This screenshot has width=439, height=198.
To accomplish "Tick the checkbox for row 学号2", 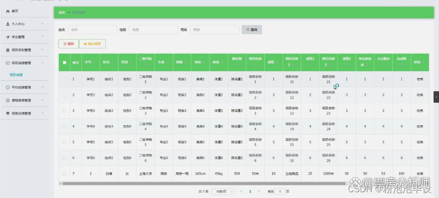I will [x=64, y=95].
